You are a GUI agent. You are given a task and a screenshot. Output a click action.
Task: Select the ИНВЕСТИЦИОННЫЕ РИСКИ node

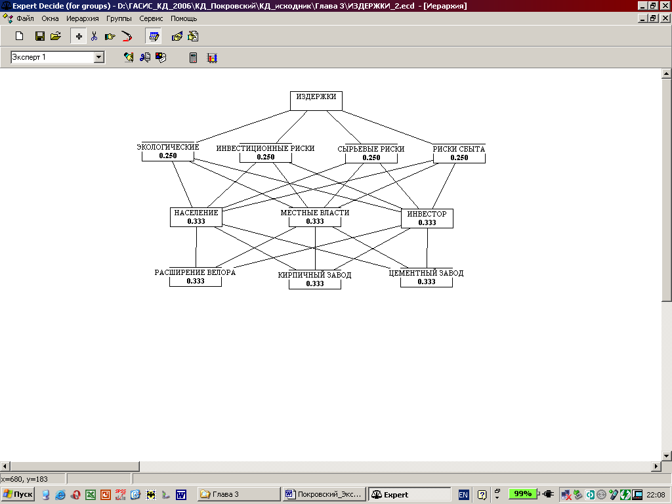pyautogui.click(x=265, y=152)
